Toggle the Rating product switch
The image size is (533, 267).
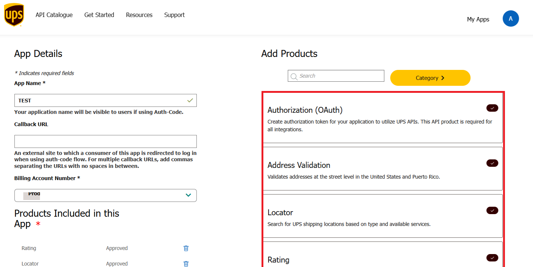click(492, 258)
